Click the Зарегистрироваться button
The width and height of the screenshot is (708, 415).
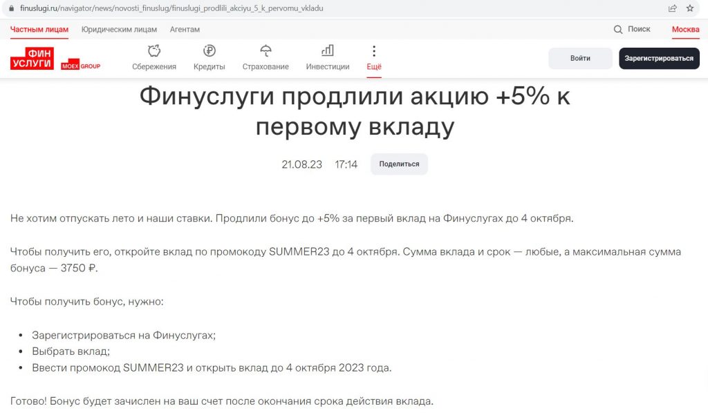point(659,58)
